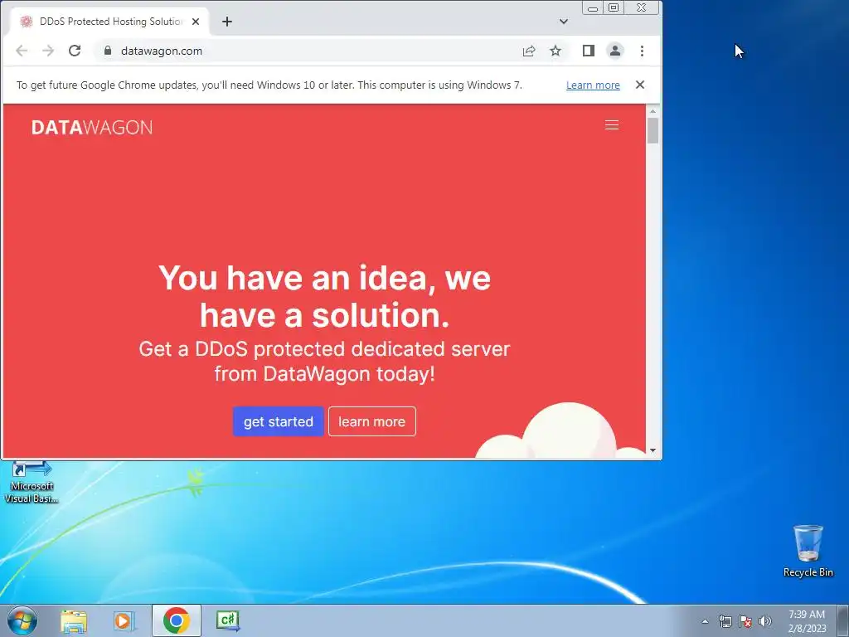
Task: Switch to Chrome via the taskbar icon
Action: pyautogui.click(x=177, y=620)
